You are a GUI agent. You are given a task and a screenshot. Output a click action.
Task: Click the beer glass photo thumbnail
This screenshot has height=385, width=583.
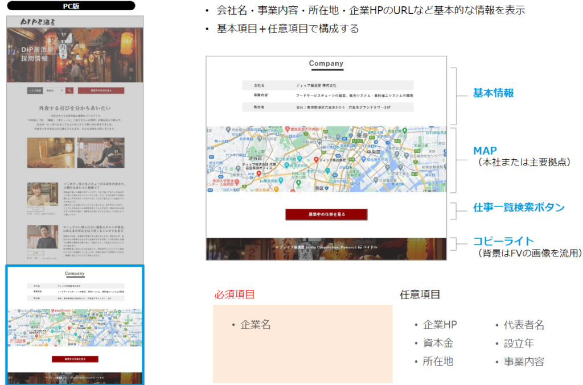click(x=50, y=152)
